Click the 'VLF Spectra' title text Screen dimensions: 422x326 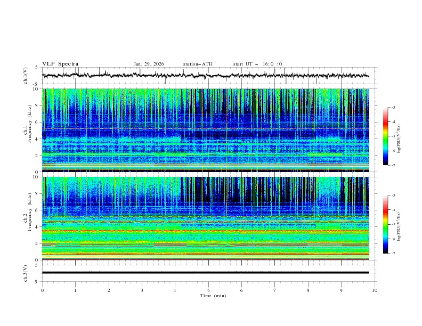(60, 64)
